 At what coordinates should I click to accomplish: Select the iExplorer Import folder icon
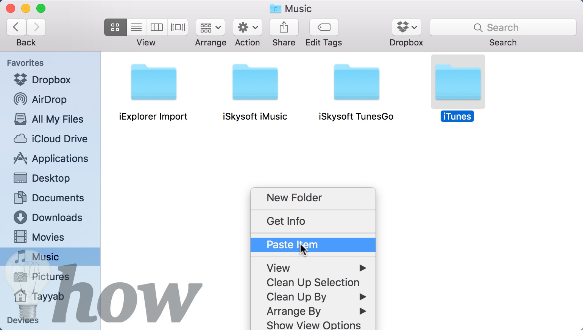click(x=154, y=82)
